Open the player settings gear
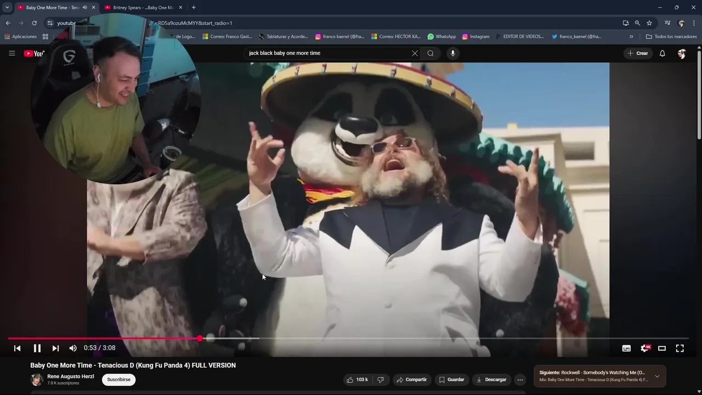 (x=645, y=348)
